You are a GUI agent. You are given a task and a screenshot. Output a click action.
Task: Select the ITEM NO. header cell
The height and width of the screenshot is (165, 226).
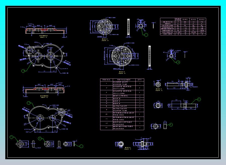tap(106, 80)
